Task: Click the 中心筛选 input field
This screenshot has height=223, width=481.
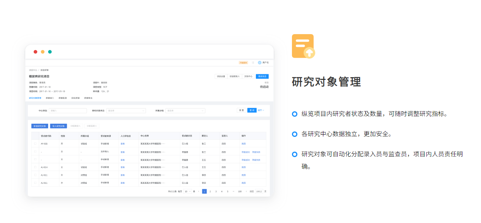Action: 68,111
